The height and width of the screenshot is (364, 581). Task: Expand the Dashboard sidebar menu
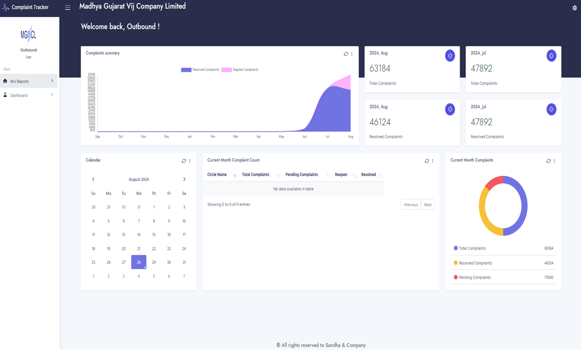29,95
